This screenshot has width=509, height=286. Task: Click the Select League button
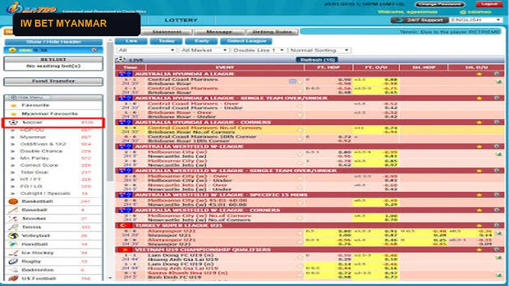[x=246, y=41]
